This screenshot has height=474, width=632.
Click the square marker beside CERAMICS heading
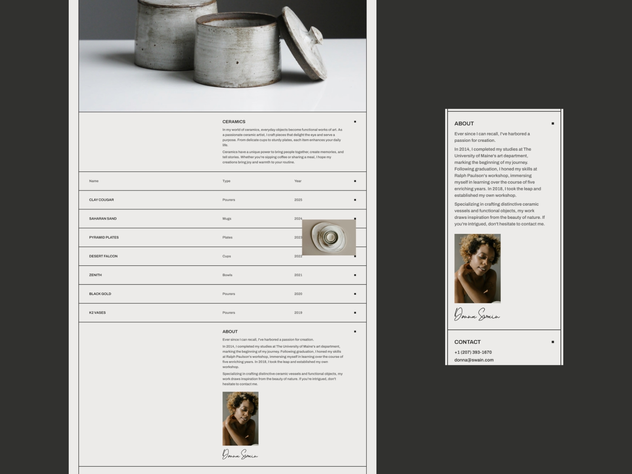[x=355, y=122]
